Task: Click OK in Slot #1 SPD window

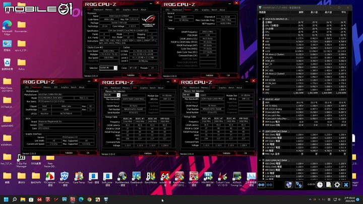Action: click(x=167, y=153)
